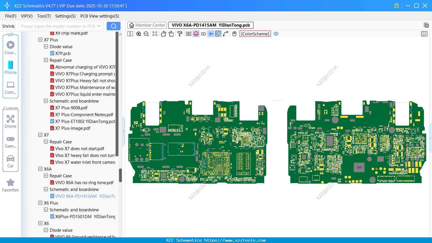Click the XZZ Schematics app logo
The image size is (432, 243).
click(x=7, y=6)
